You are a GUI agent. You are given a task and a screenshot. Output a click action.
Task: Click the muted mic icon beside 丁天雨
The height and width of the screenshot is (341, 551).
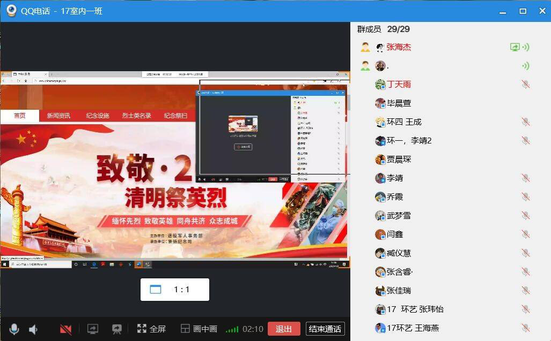click(525, 84)
